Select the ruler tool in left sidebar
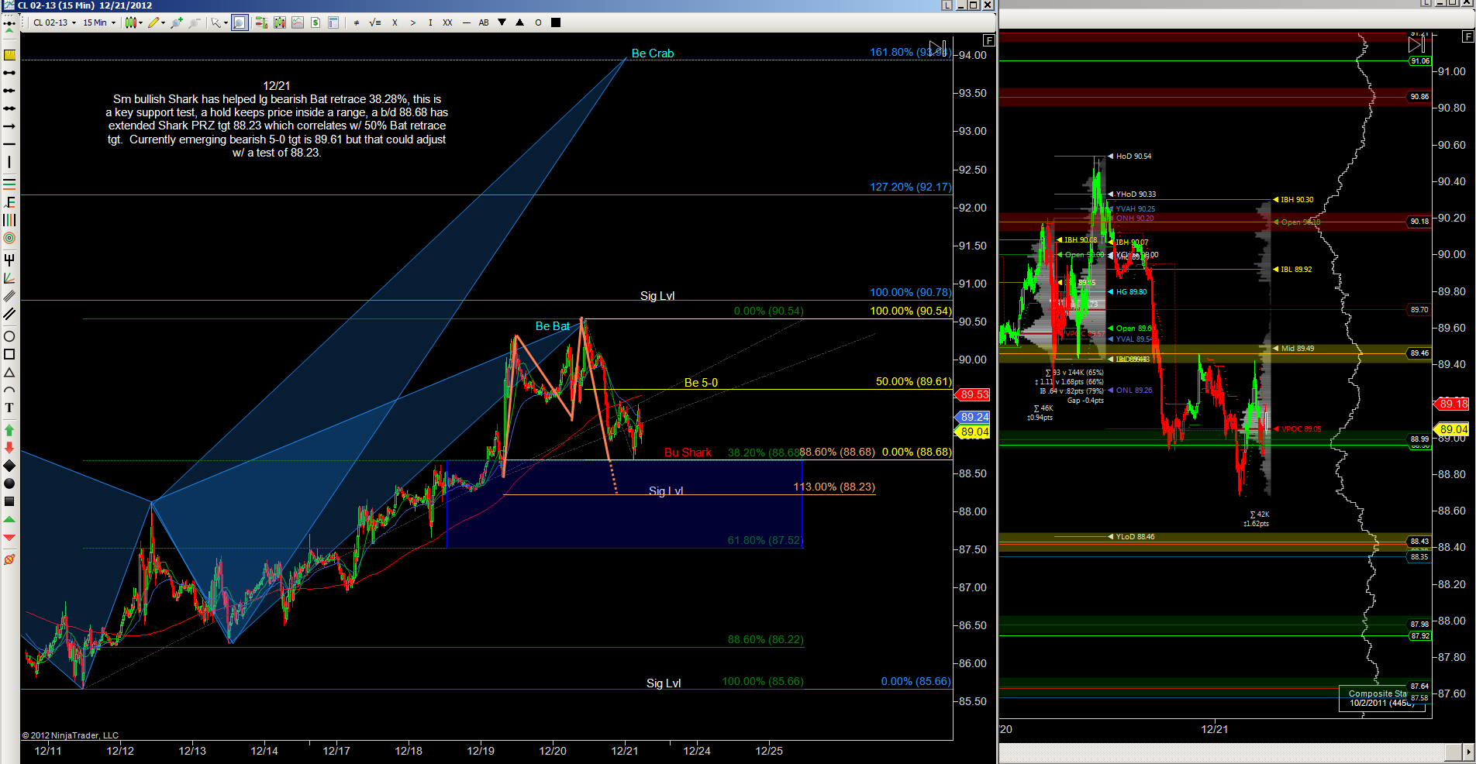1476x764 pixels. [x=9, y=54]
